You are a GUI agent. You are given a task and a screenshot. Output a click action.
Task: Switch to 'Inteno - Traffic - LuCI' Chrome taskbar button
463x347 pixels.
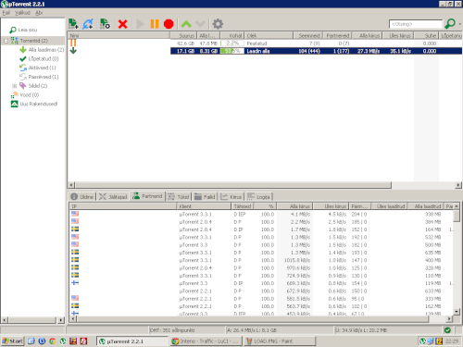point(206,341)
